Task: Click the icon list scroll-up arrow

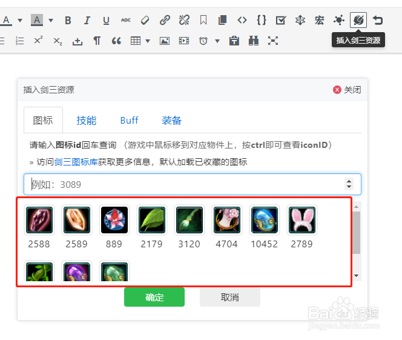Action: (356, 207)
